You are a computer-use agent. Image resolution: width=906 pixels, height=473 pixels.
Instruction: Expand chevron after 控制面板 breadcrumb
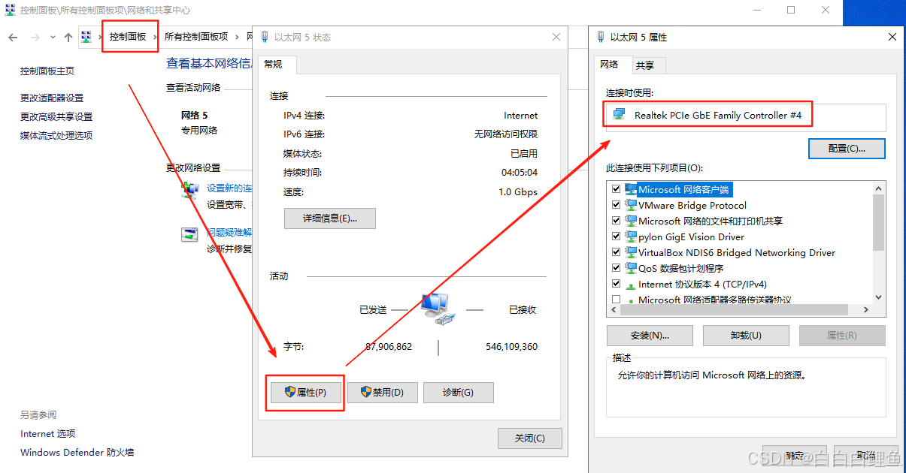pos(156,37)
